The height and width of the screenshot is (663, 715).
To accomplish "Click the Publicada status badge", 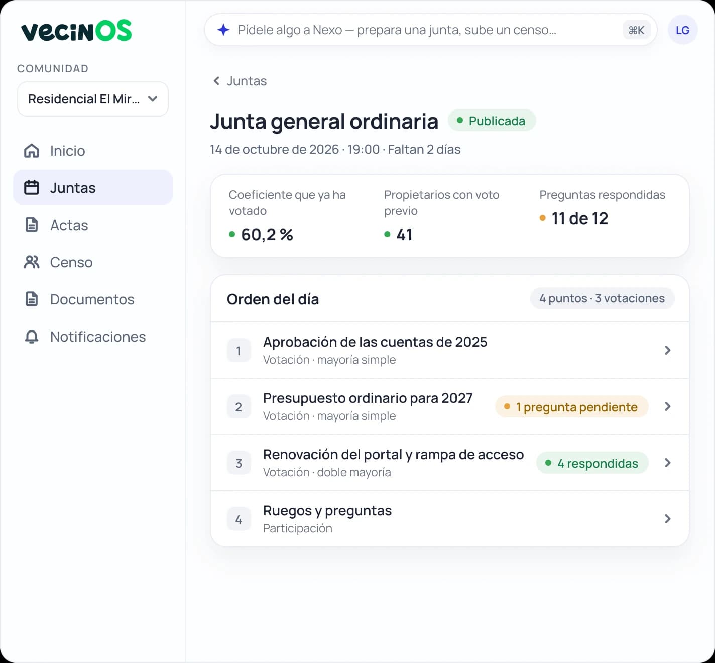I will click(492, 121).
